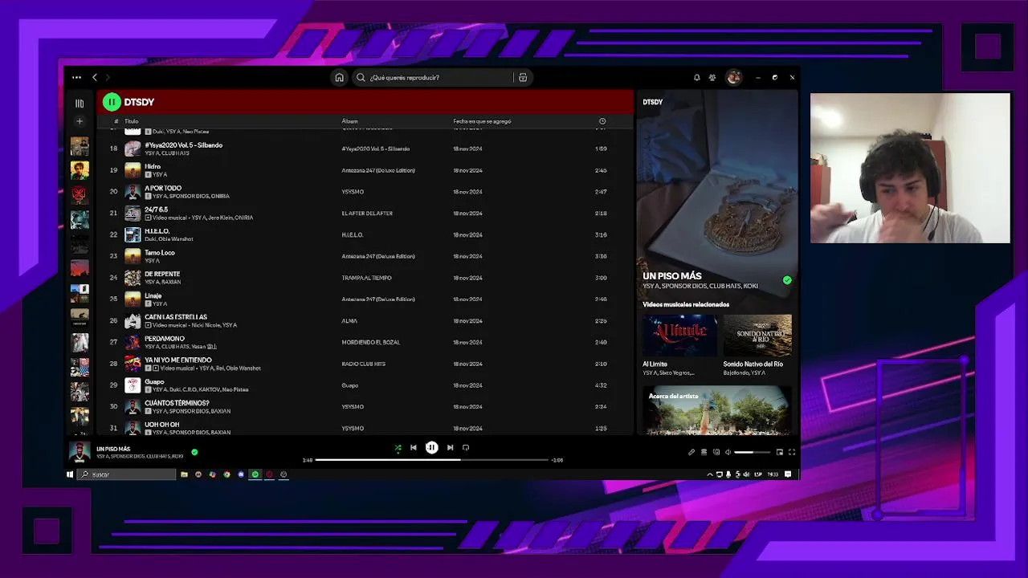This screenshot has width=1028, height=578.
Task: Open related video 'Sonido Nativo del Río'
Action: click(757, 336)
